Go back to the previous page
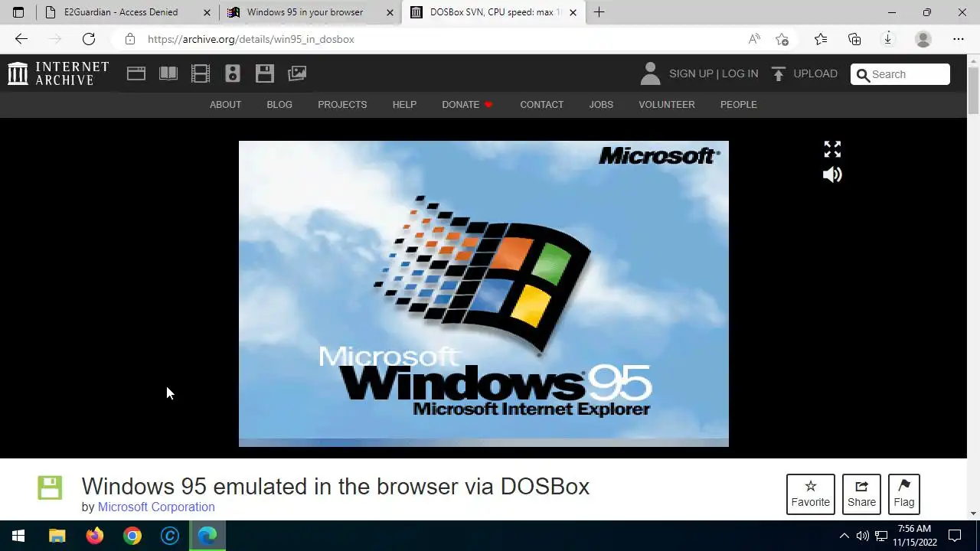 [21, 39]
